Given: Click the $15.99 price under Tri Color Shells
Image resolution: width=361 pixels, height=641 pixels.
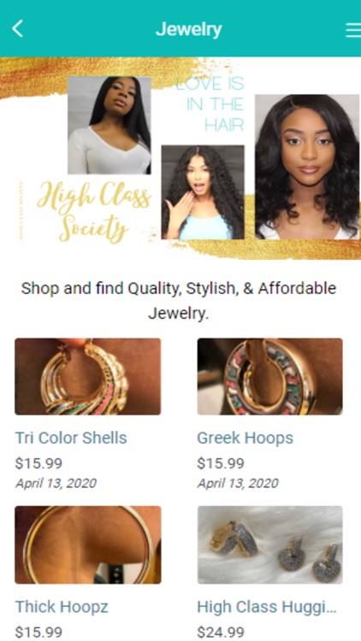Looking at the screenshot, I should click(38, 463).
